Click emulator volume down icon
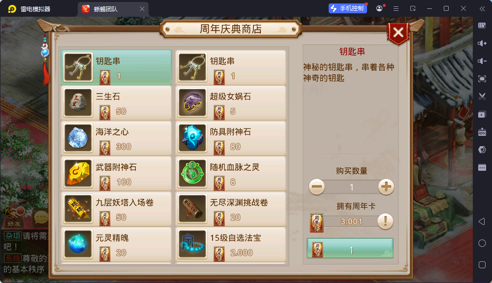 [x=482, y=61]
